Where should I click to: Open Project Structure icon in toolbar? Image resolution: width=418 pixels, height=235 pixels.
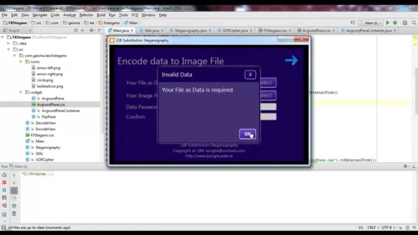405,23
